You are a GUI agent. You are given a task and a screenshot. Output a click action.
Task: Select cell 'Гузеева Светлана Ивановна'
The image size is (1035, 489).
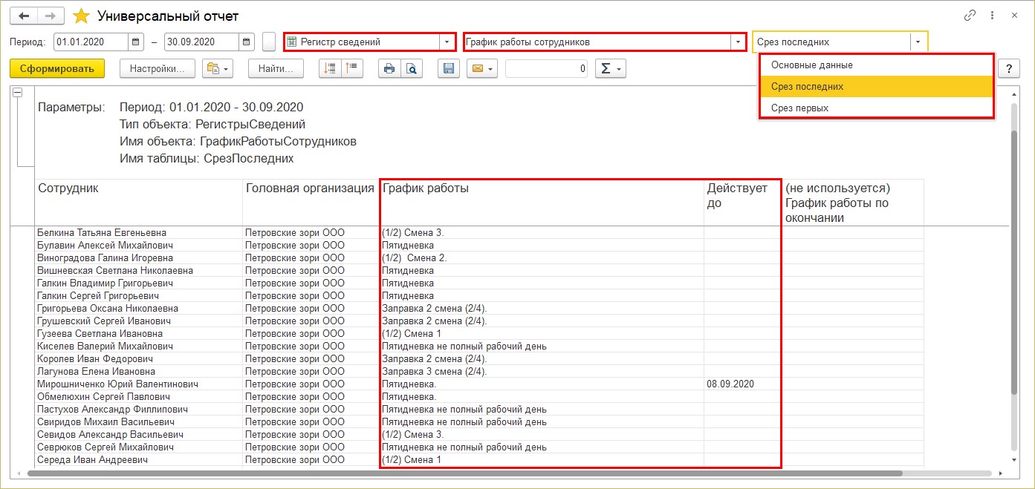coord(138,334)
